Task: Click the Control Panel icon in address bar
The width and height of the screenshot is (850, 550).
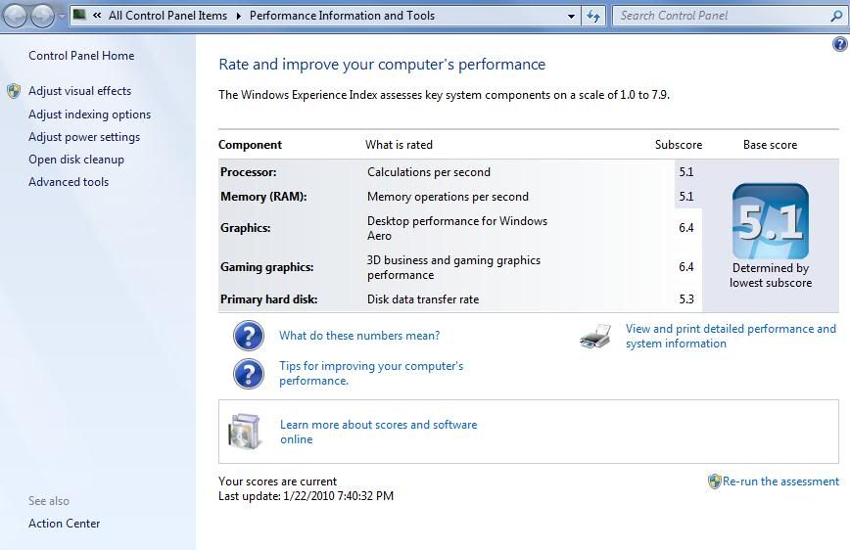Action: [x=79, y=15]
